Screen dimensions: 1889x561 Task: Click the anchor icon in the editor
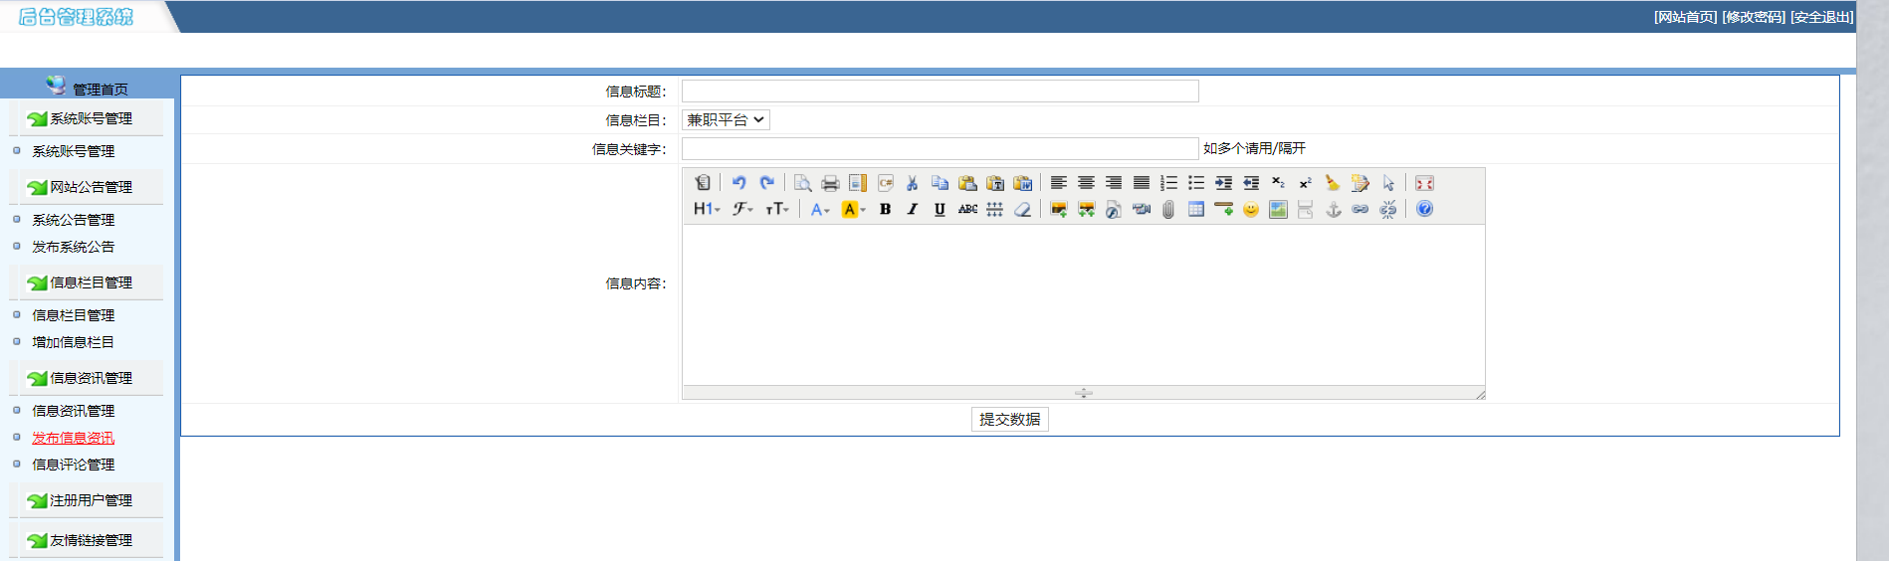click(x=1334, y=209)
